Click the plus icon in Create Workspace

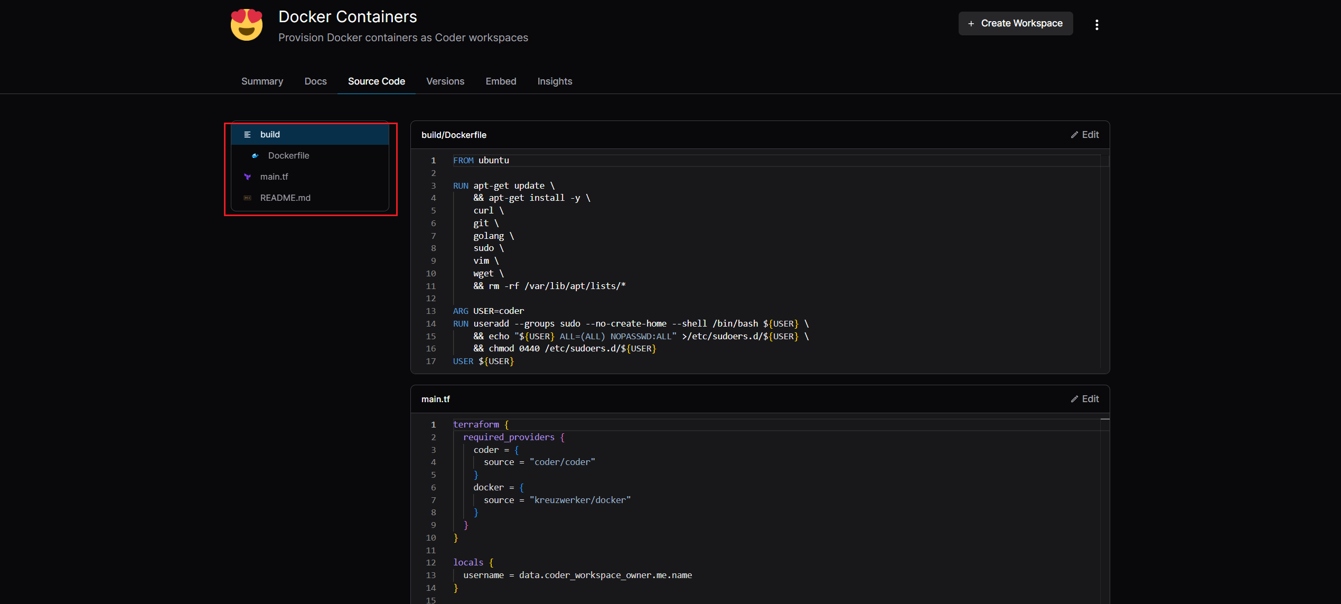pyautogui.click(x=971, y=24)
